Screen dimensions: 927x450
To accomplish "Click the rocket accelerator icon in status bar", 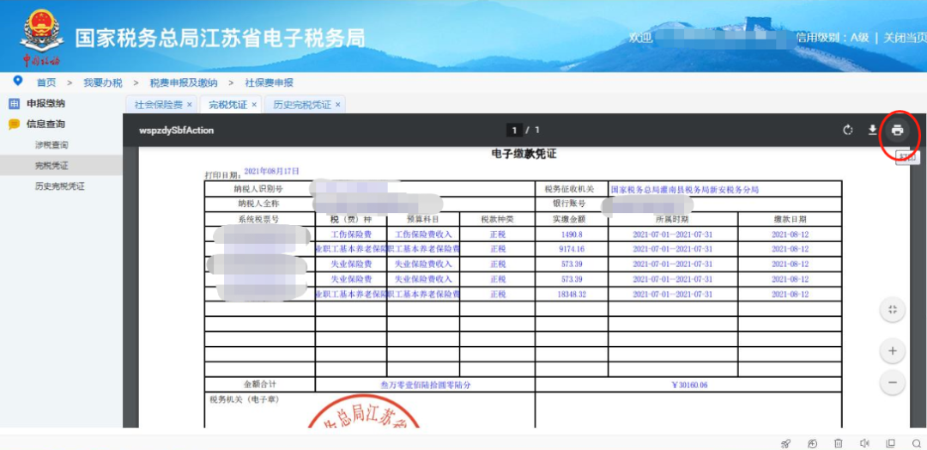I will coord(785,443).
